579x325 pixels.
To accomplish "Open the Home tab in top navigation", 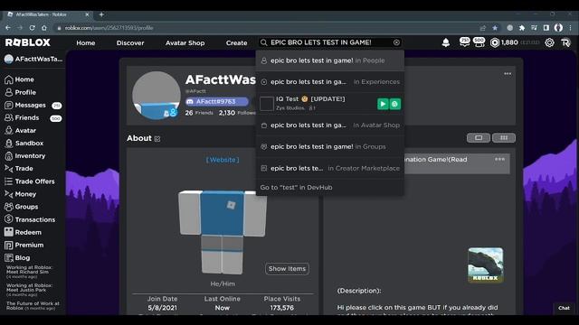I will (x=86, y=42).
